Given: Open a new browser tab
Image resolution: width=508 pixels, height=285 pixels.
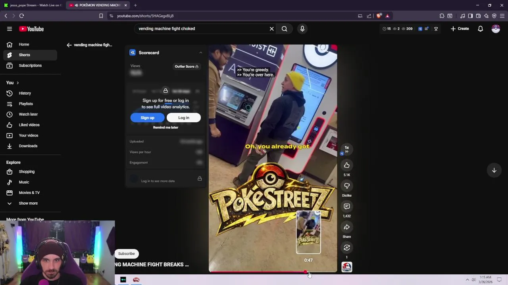Looking at the screenshot, I should pyautogui.click(x=135, y=5).
